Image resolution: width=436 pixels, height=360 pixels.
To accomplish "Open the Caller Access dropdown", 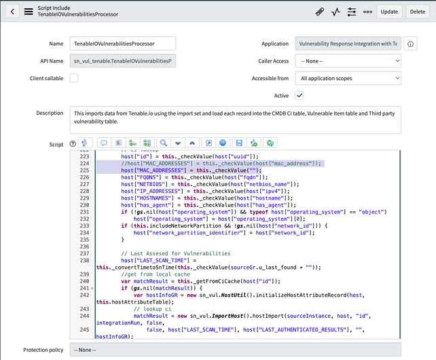I will 348,61.
